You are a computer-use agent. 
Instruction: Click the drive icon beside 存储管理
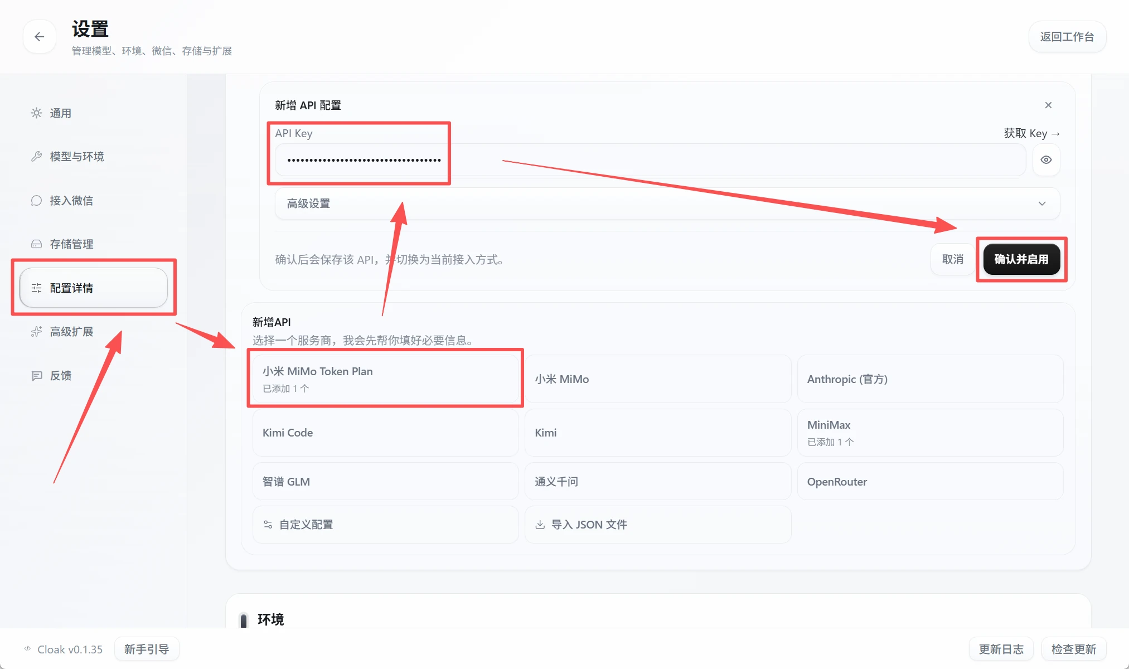36,244
